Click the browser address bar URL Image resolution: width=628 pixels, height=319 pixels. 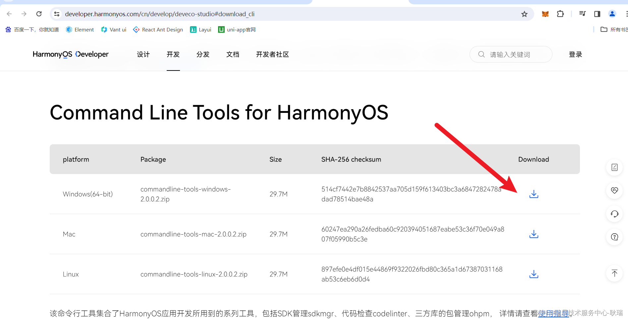[160, 14]
